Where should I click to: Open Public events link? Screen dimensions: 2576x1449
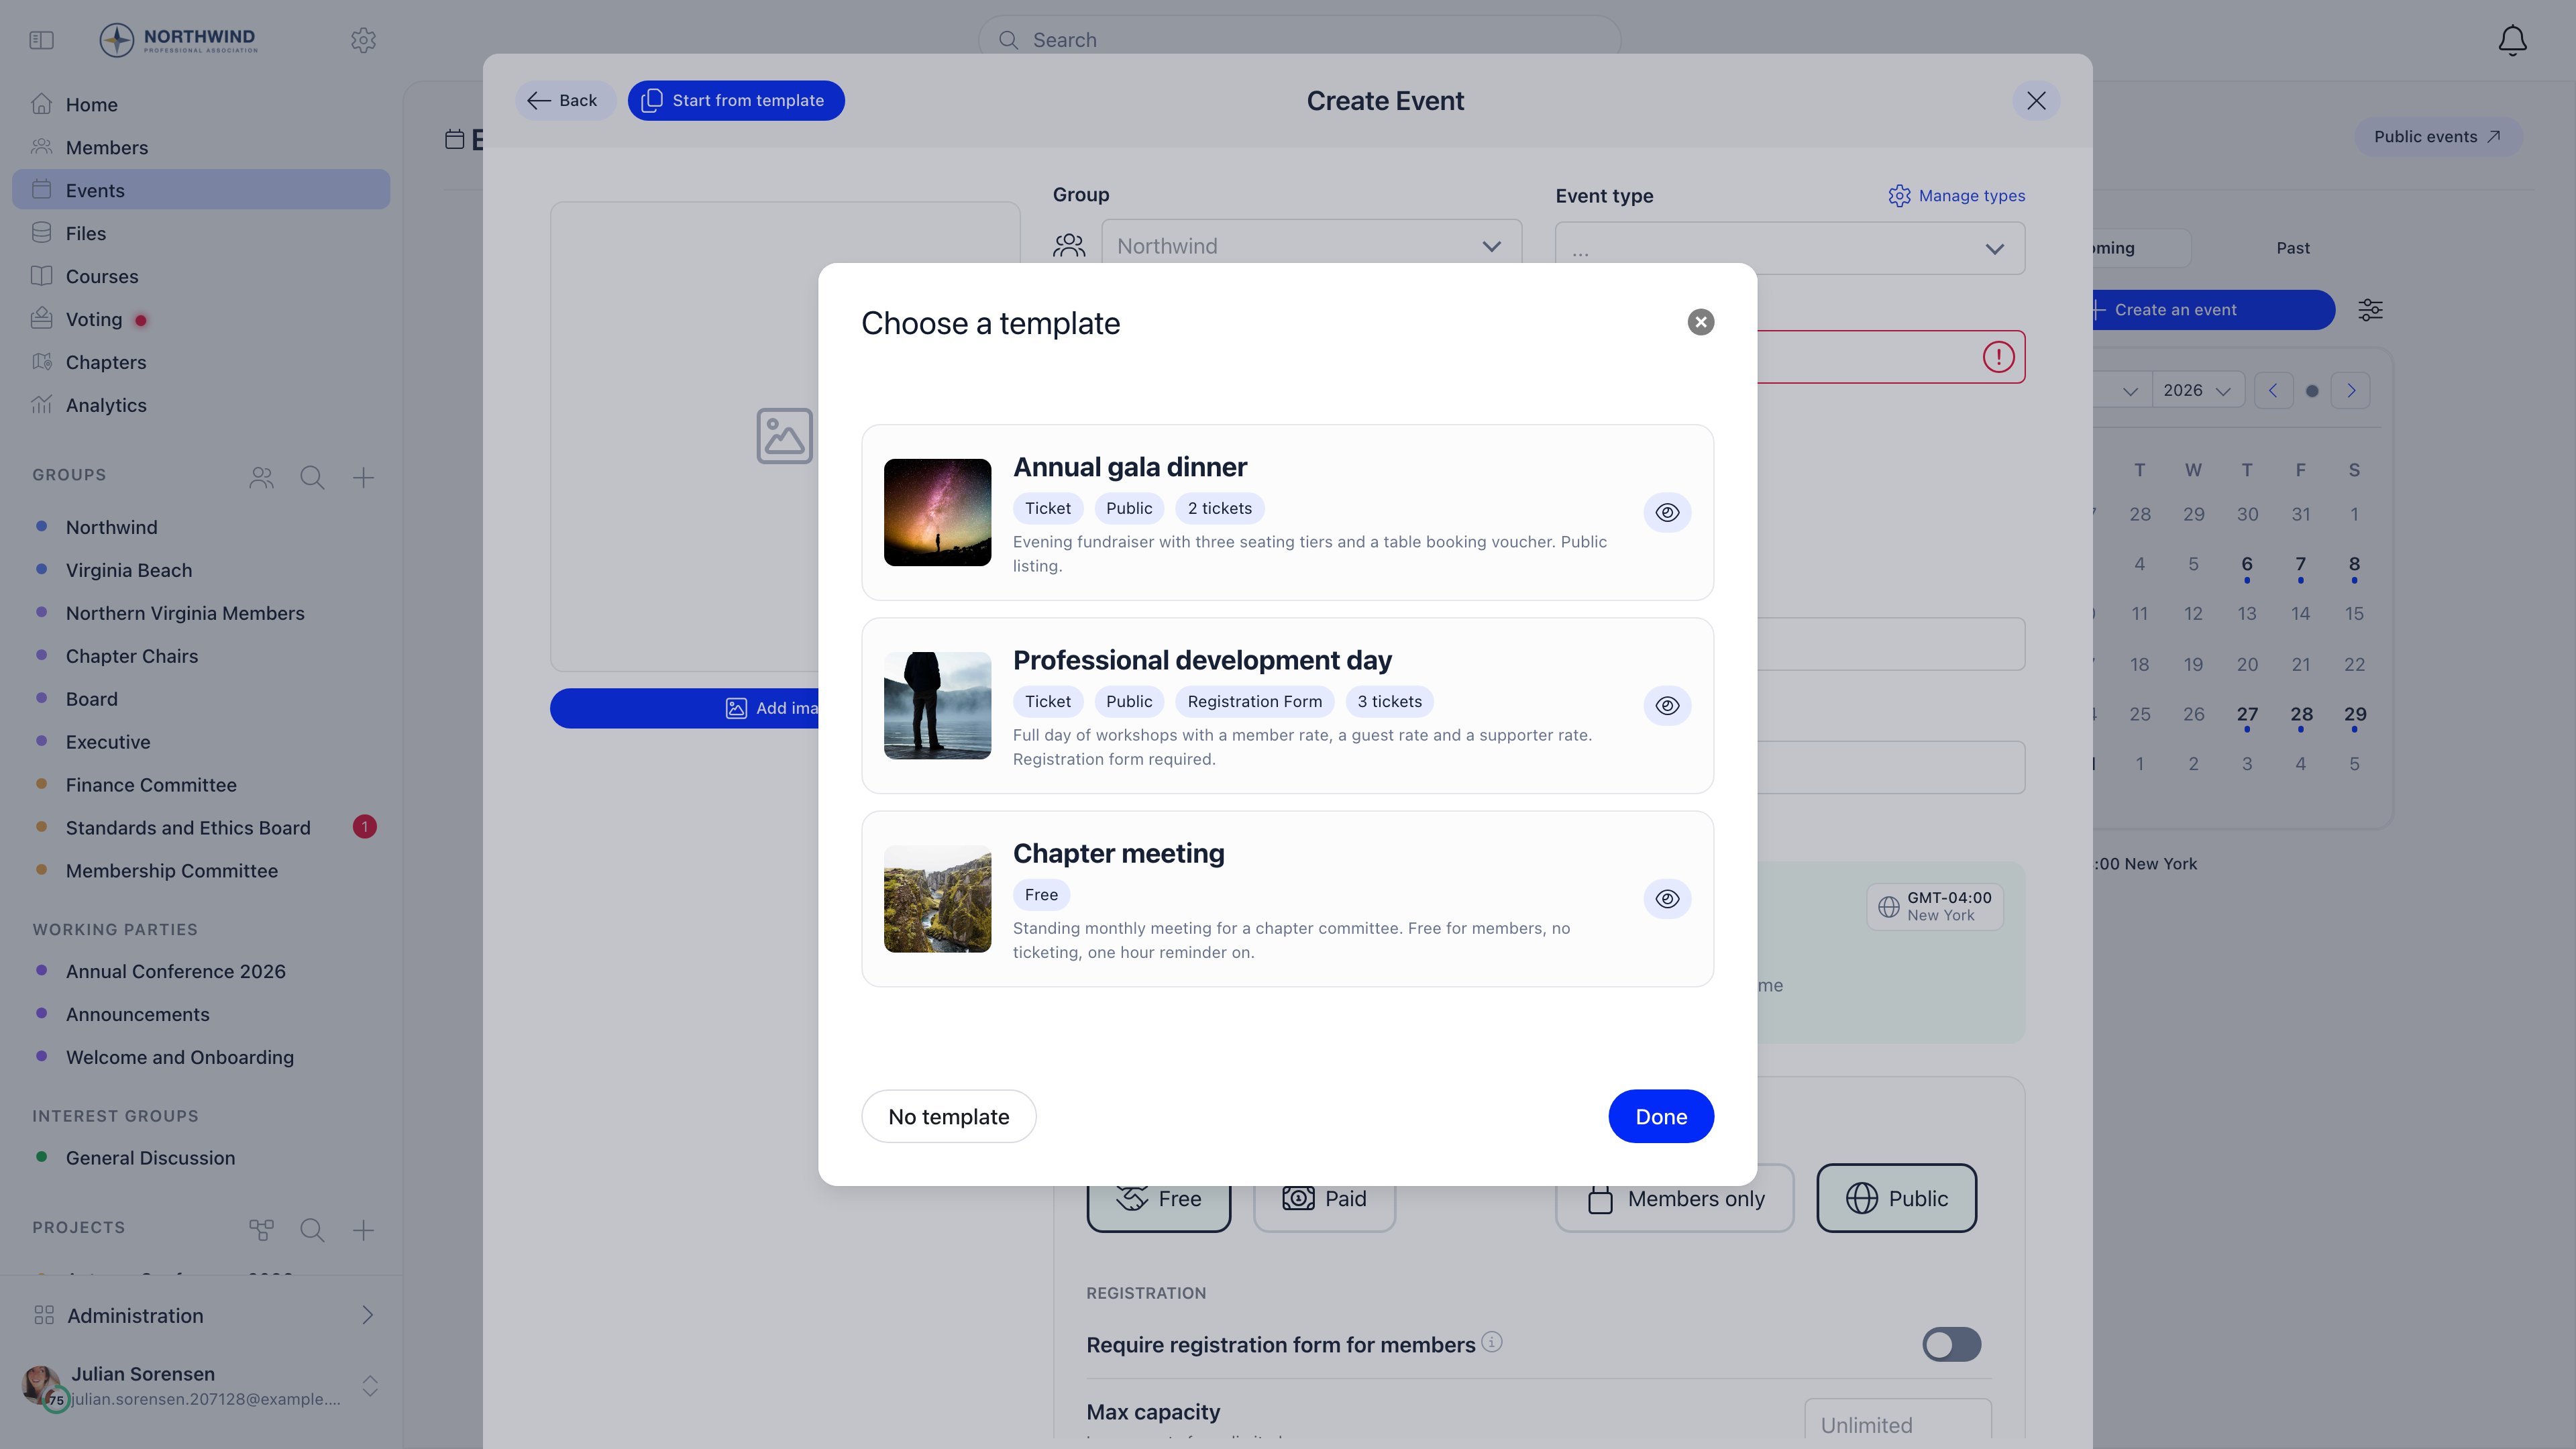[x=2437, y=136]
